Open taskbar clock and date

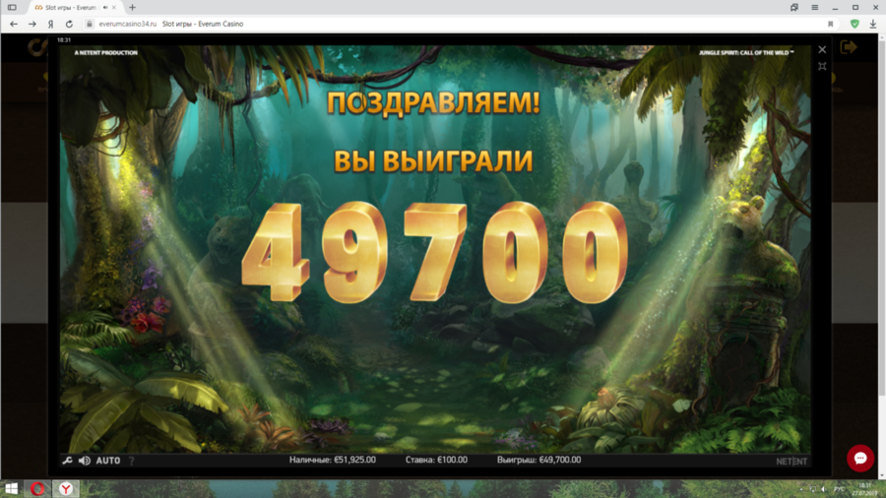[x=865, y=489]
